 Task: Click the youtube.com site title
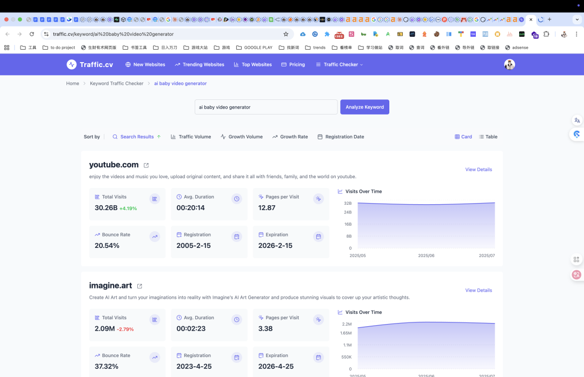[114, 165]
